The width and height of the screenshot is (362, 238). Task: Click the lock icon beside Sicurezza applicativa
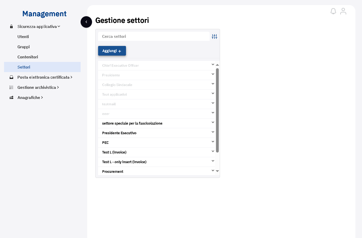pos(11,26)
